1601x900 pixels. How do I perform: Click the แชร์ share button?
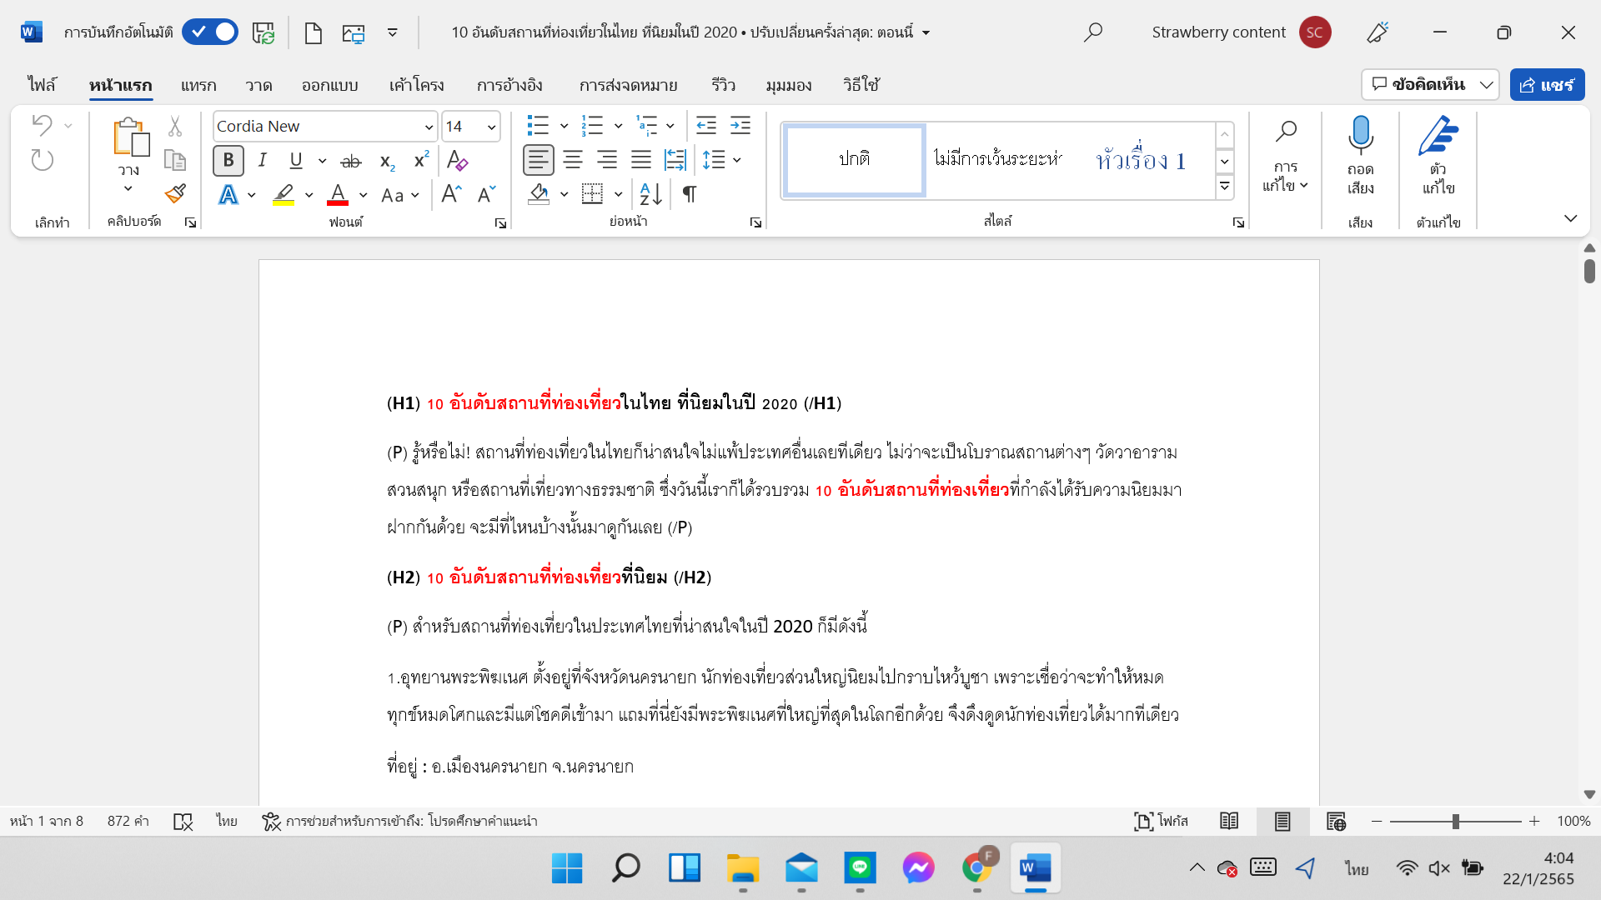[x=1547, y=85]
